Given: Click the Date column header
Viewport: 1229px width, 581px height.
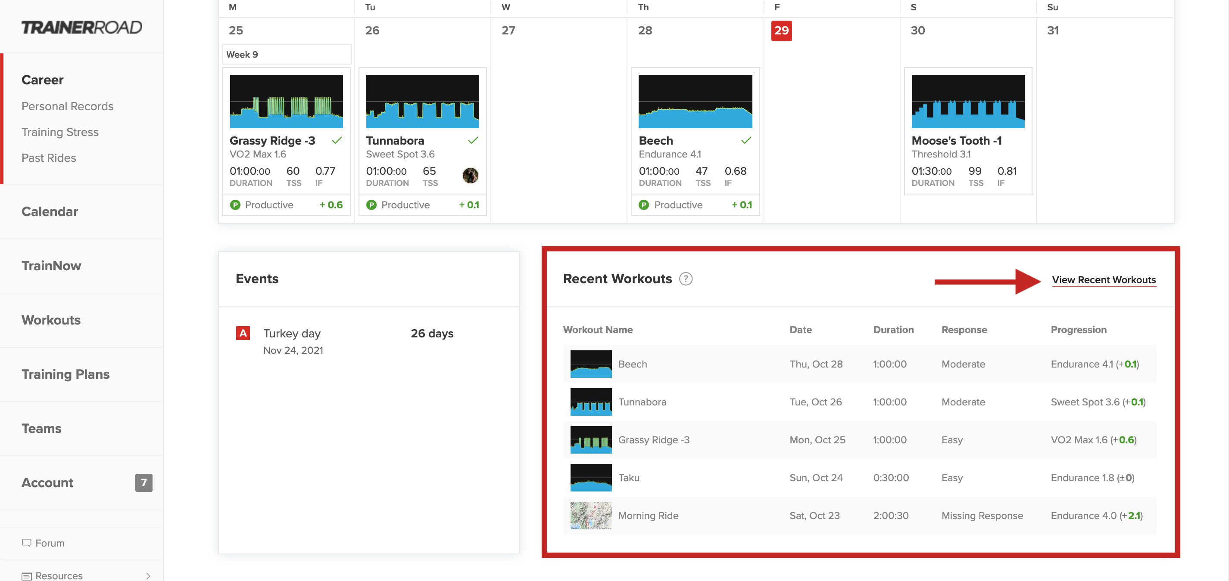Looking at the screenshot, I should (800, 330).
